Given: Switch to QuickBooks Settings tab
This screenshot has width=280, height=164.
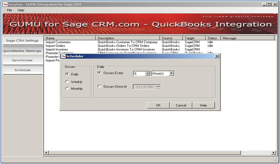Looking at the screenshot, I should 22,51.
